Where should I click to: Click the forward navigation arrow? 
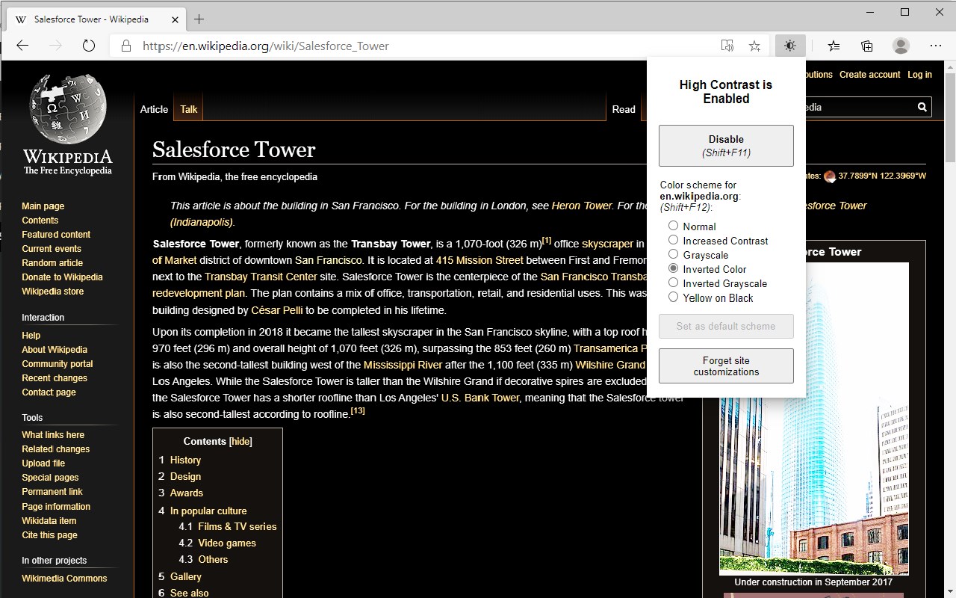click(55, 46)
